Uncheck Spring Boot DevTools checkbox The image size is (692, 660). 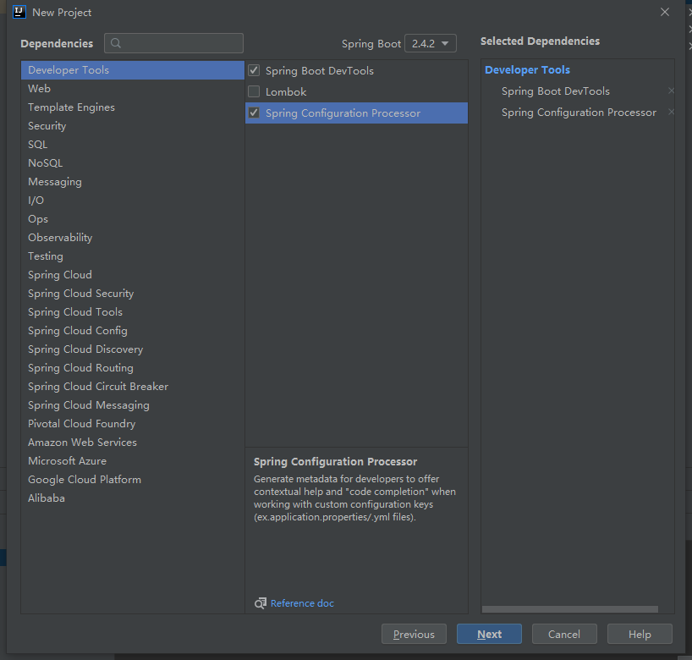click(254, 70)
